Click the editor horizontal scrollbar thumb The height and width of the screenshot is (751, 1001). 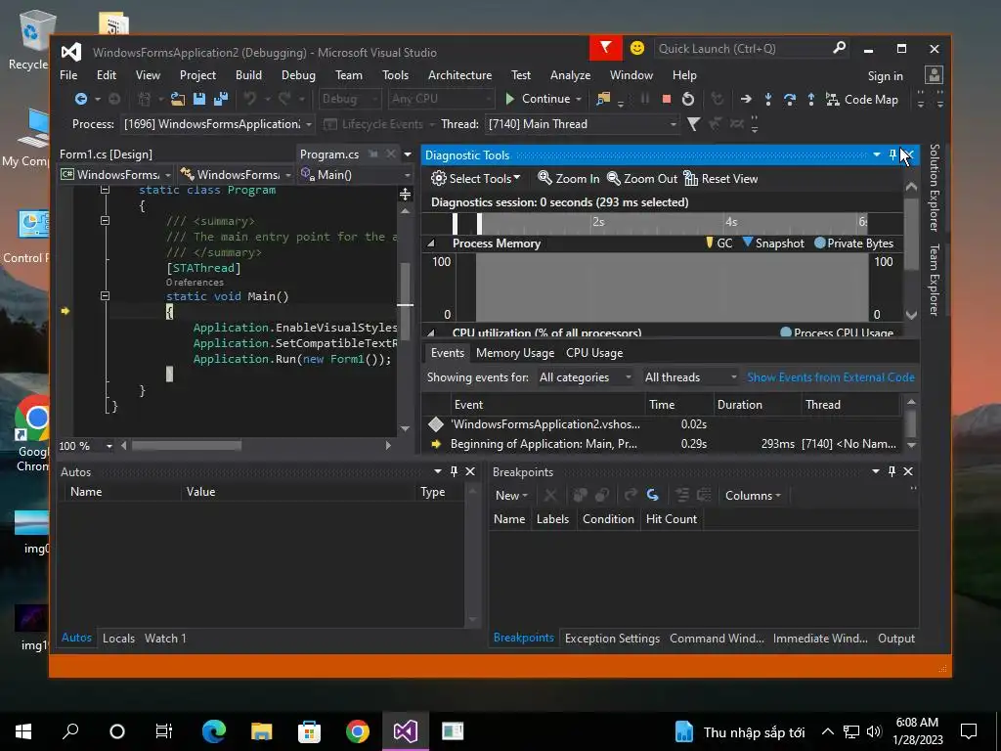(186, 445)
